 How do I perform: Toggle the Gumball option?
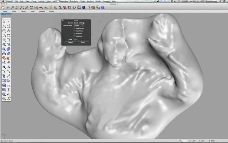click(x=42, y=11)
